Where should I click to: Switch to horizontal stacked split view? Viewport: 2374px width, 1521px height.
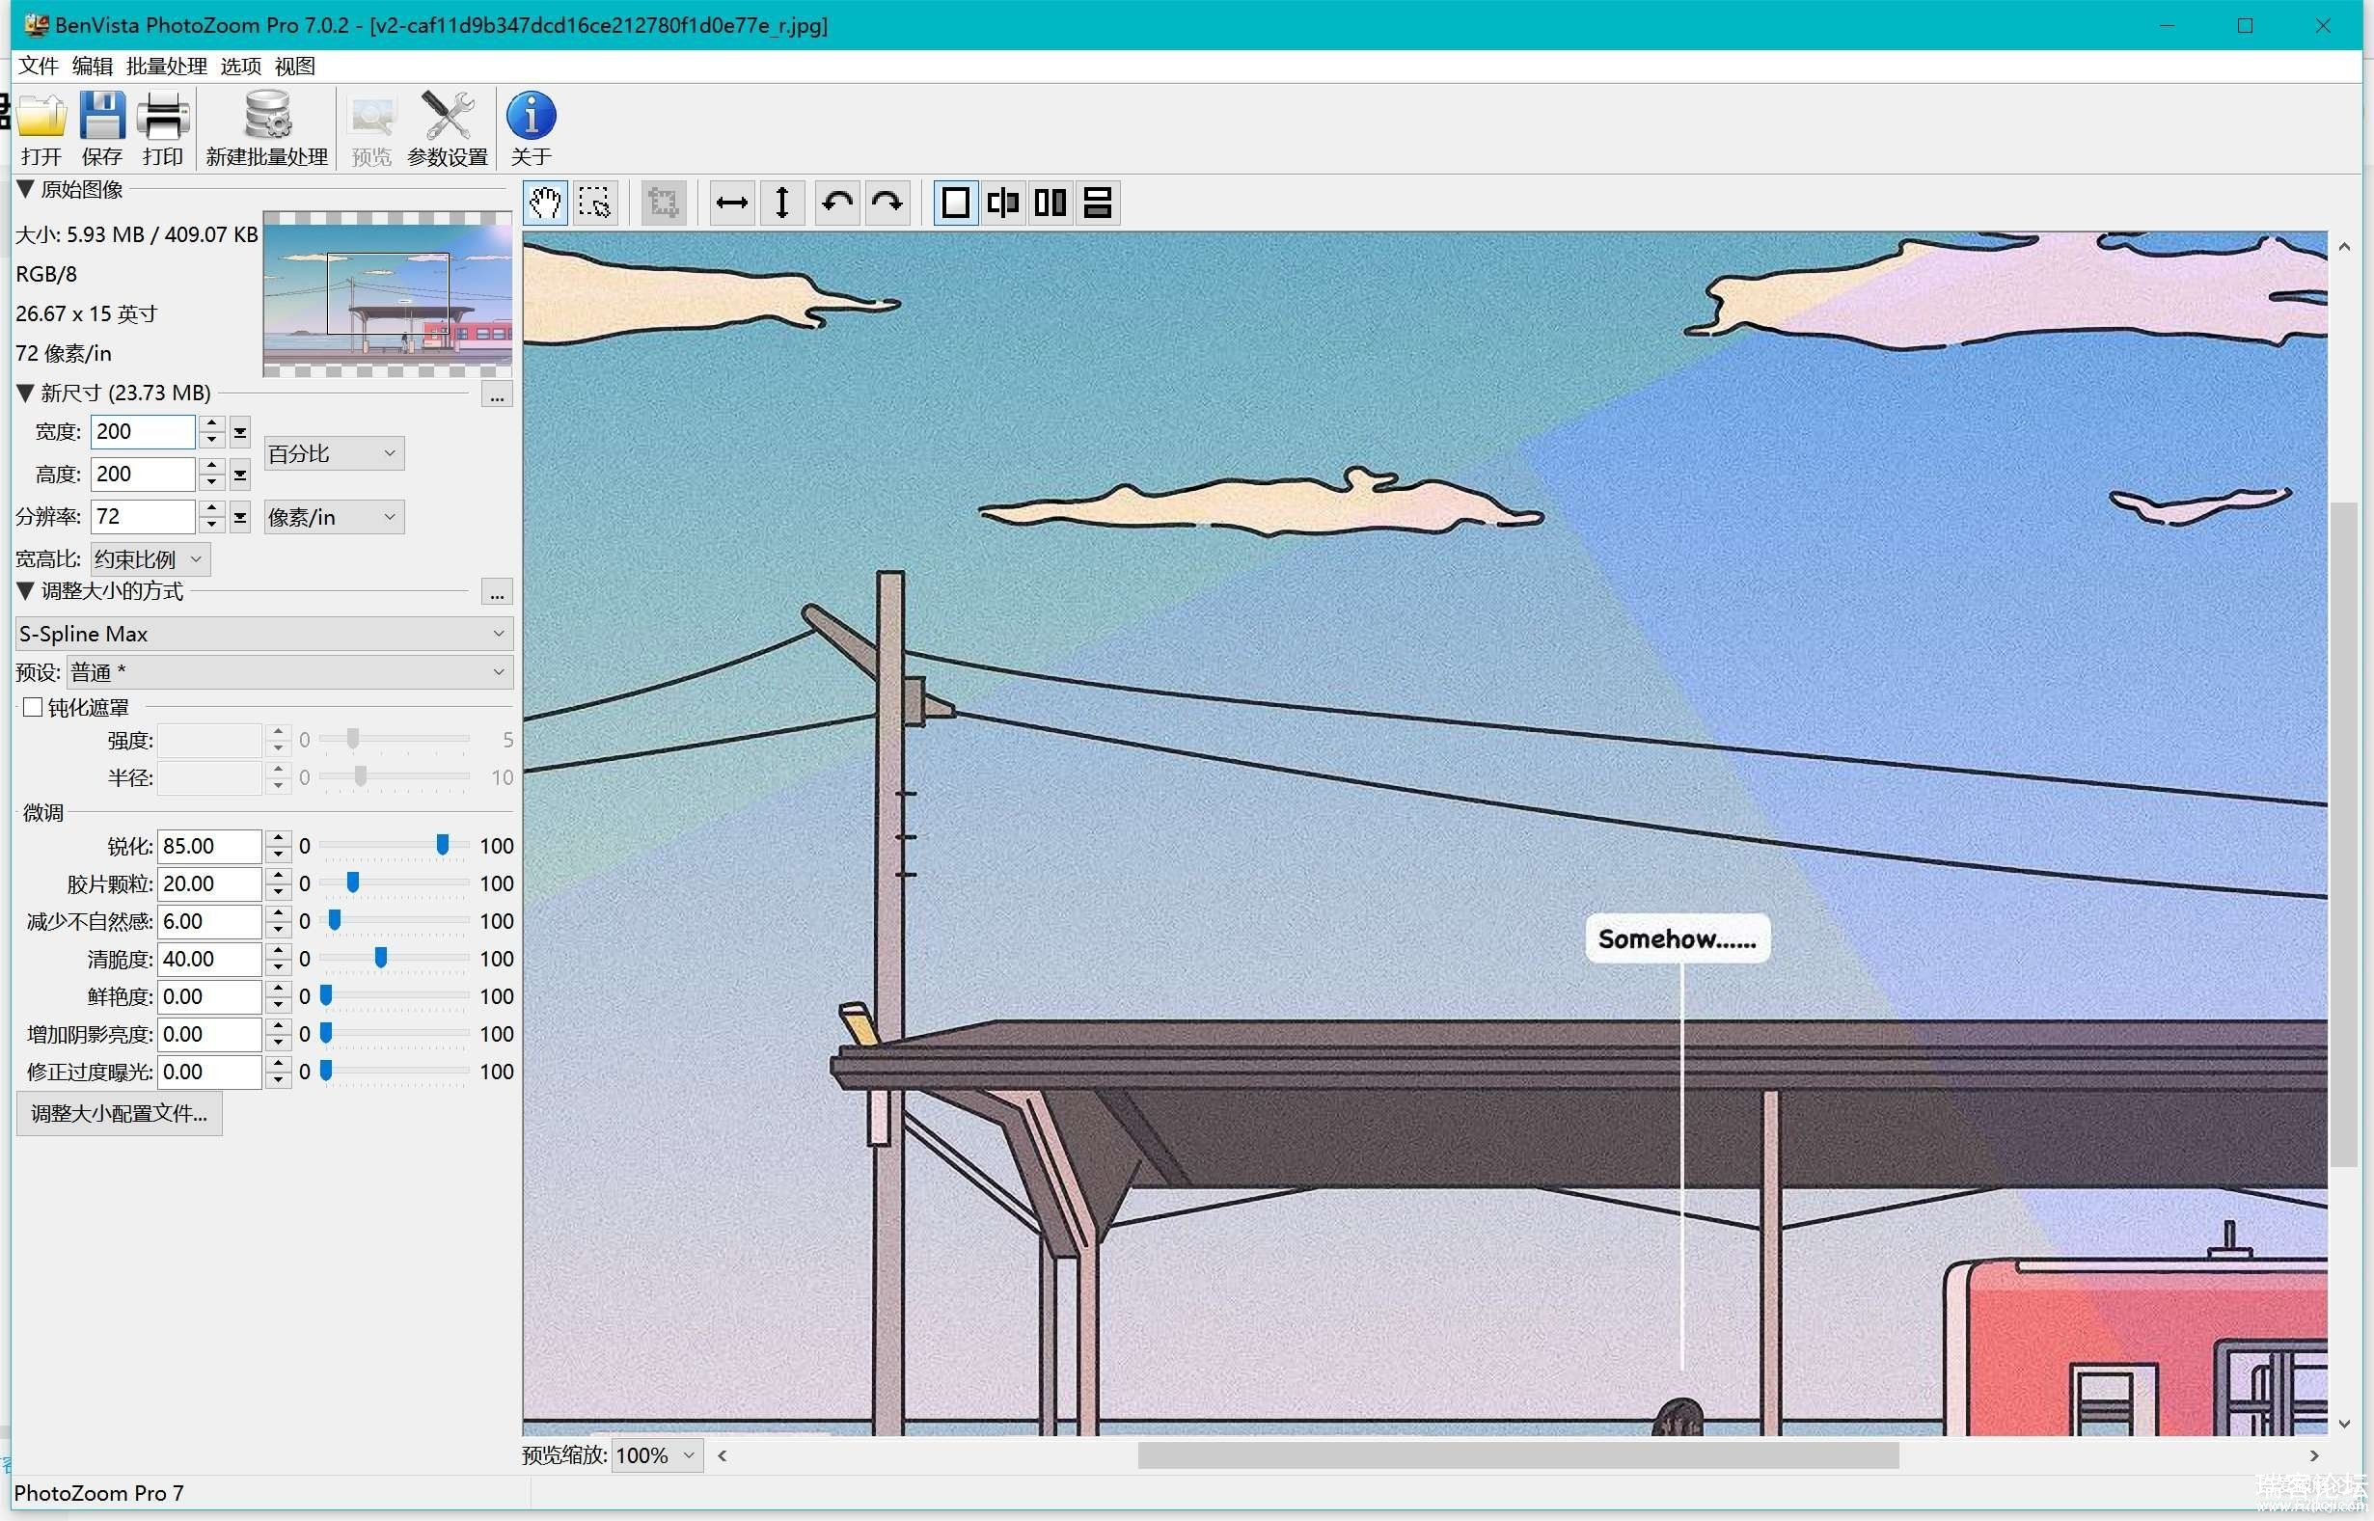coord(1098,203)
